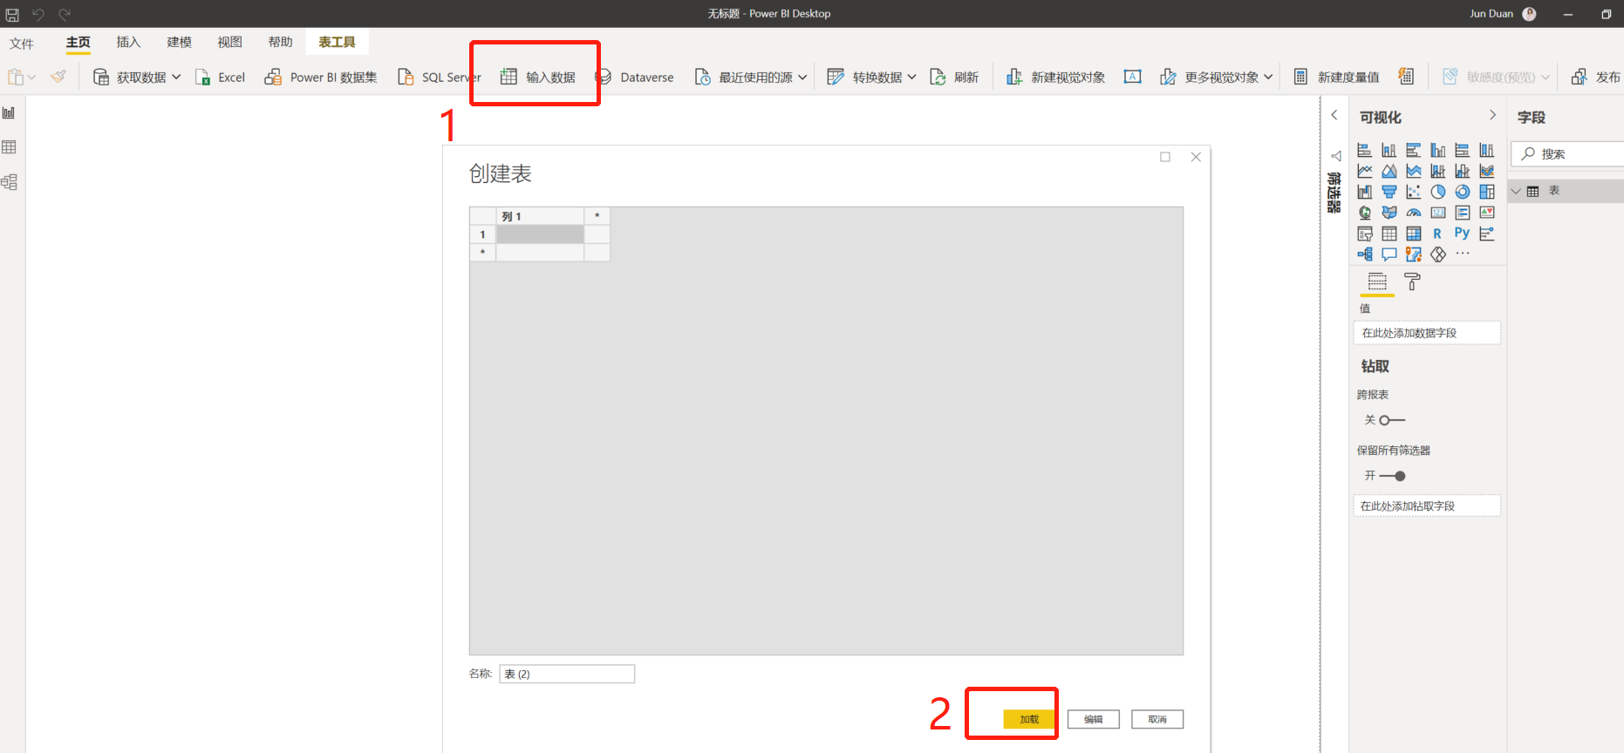This screenshot has height=753, width=1624.
Task: Switch to the Model view icon in sidebar
Action: 9,182
